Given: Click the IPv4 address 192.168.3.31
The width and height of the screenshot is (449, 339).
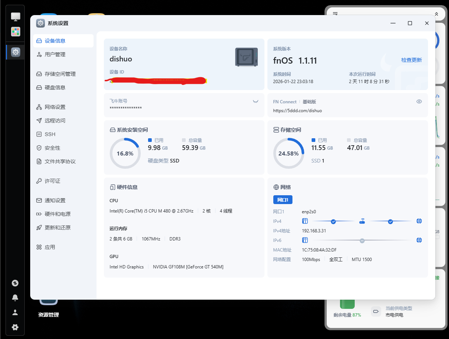Looking at the screenshot, I should pyautogui.click(x=314, y=231).
